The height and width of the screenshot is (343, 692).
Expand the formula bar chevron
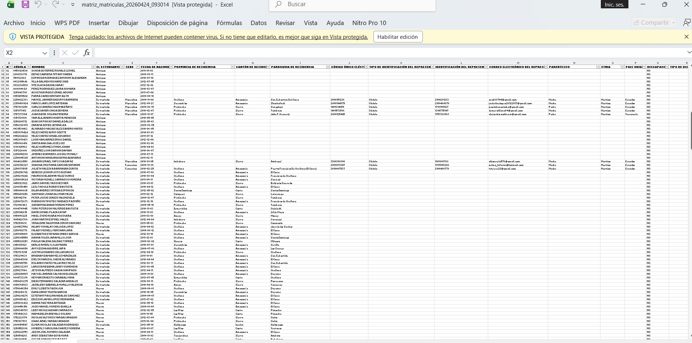(x=689, y=53)
